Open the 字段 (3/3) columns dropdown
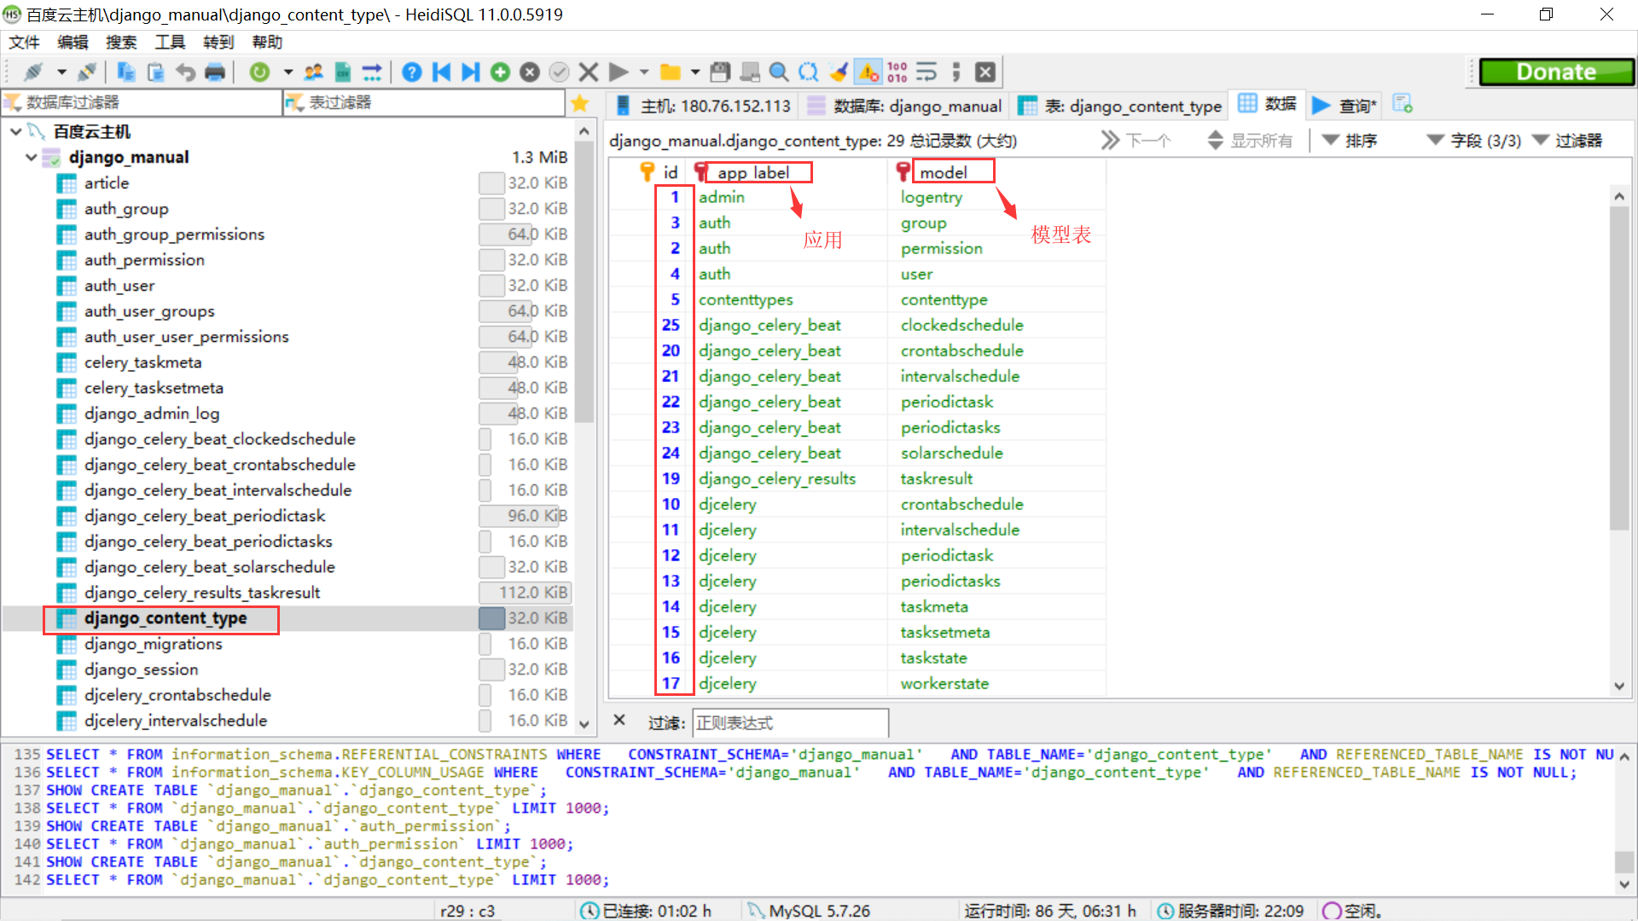Viewport: 1638px width, 921px height. tap(1474, 141)
